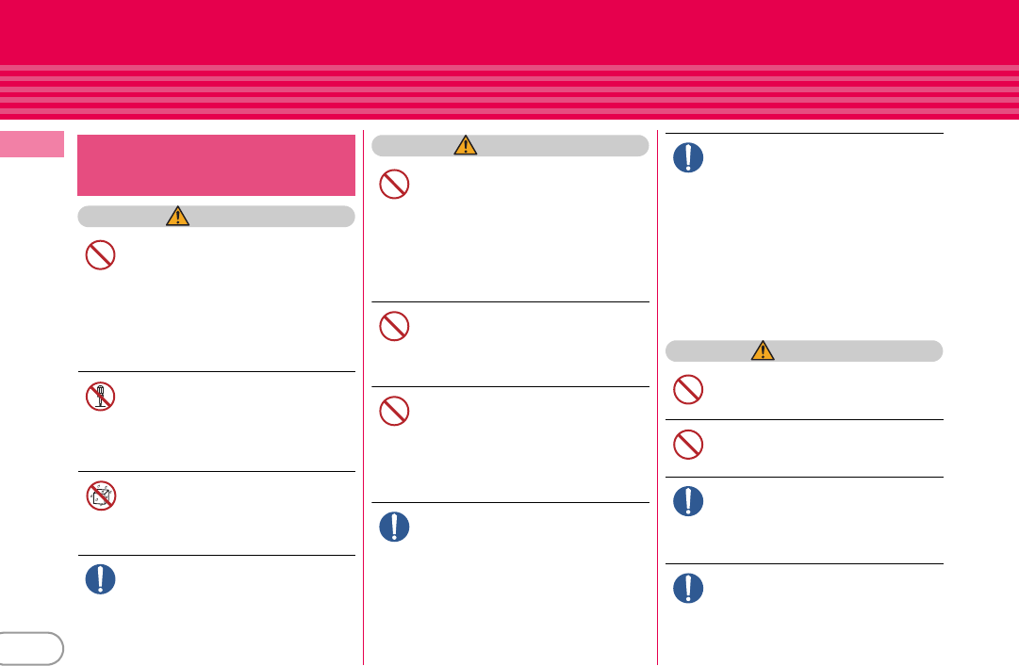Click the warning triangle in the right column's gray bar

pos(763,350)
